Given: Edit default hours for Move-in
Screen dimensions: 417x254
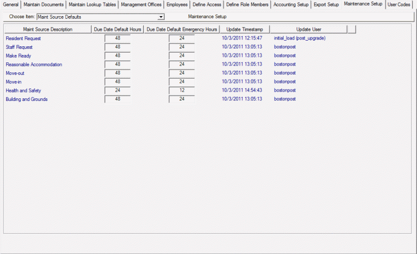Looking at the screenshot, I should click(118, 82).
